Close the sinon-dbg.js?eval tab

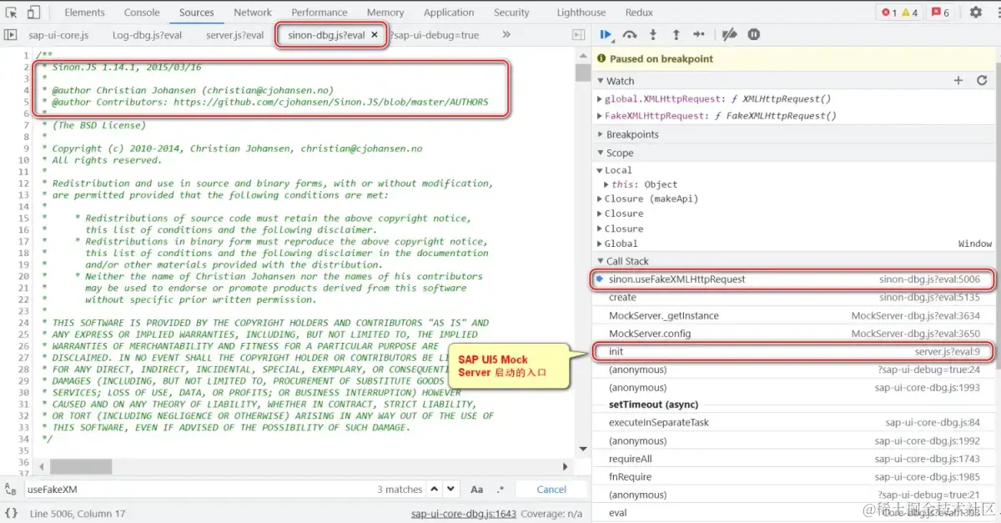[x=375, y=35]
